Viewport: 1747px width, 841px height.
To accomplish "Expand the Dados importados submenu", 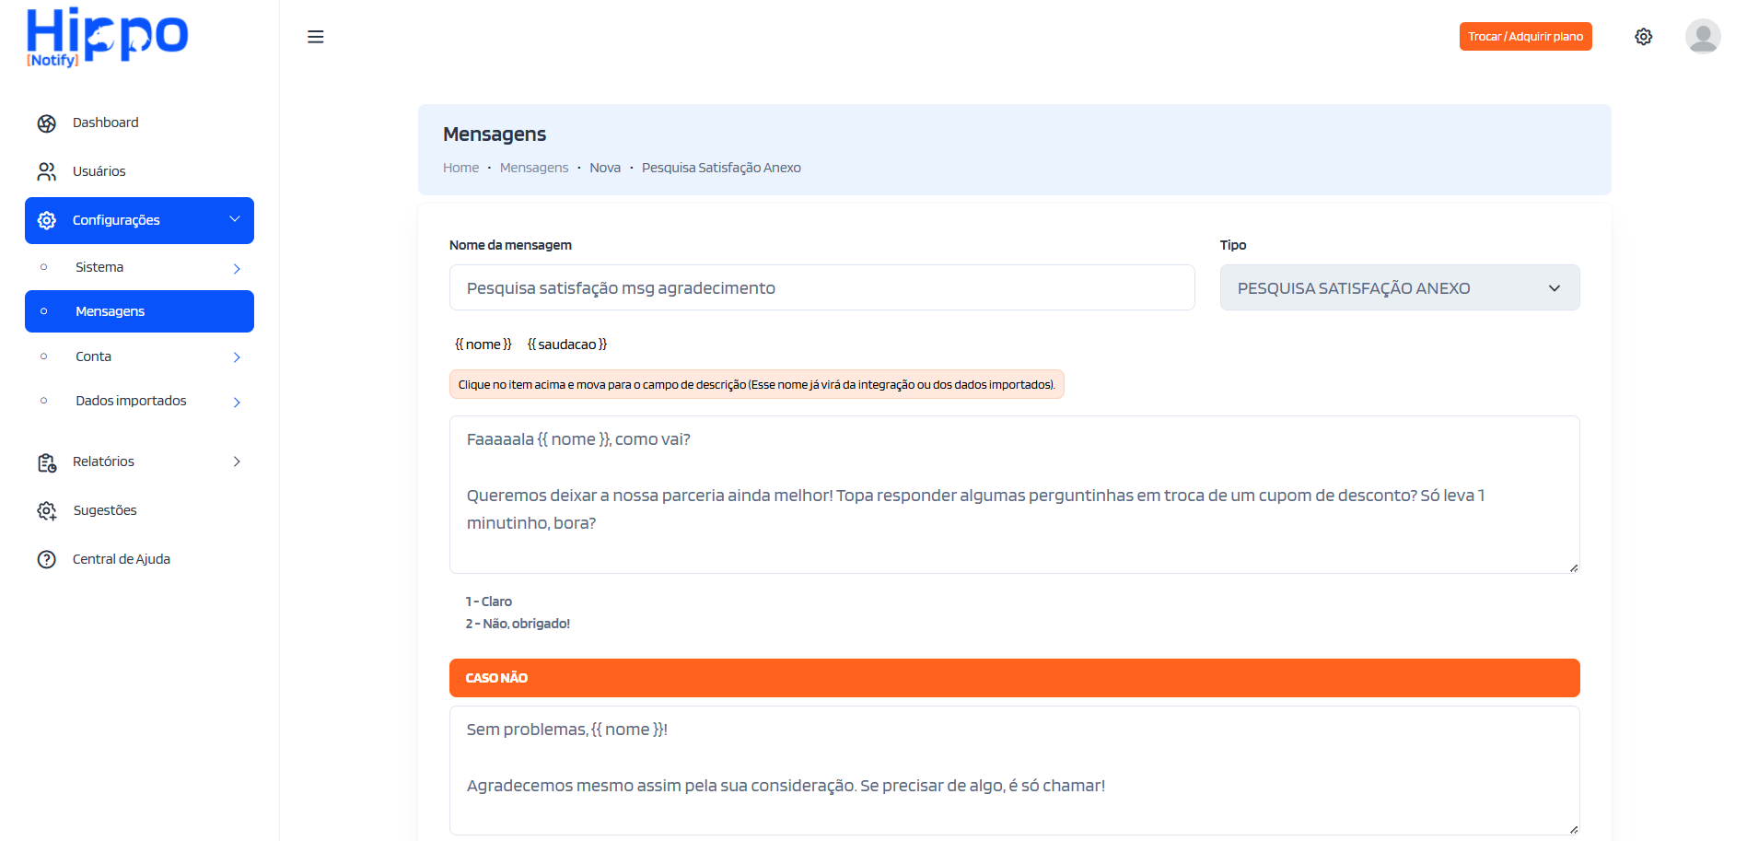I will click(x=237, y=402).
